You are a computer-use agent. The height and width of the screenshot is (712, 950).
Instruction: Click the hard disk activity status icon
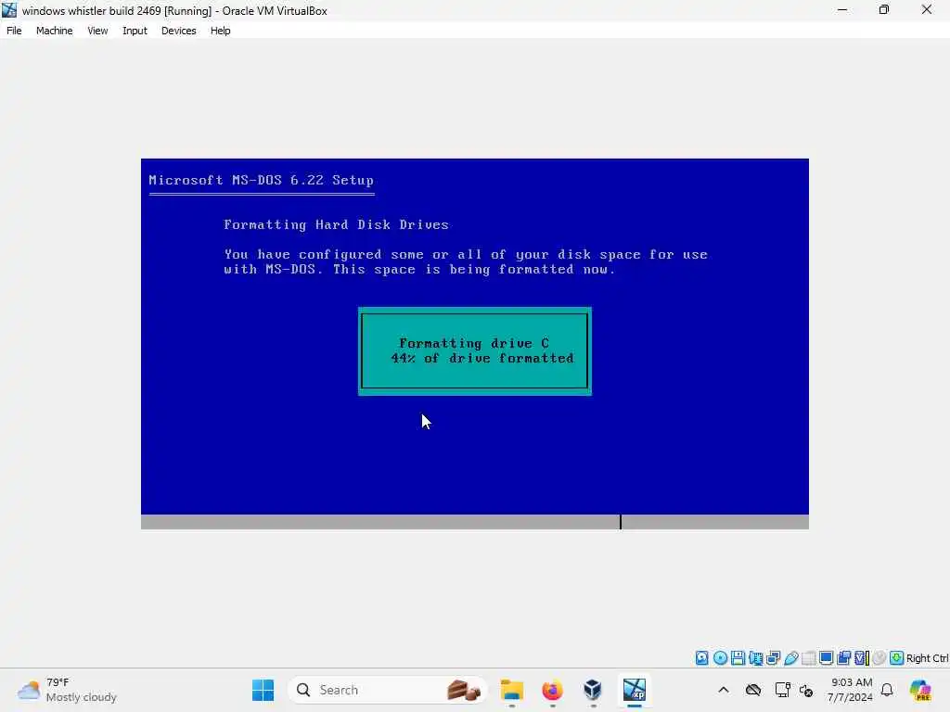click(x=701, y=658)
